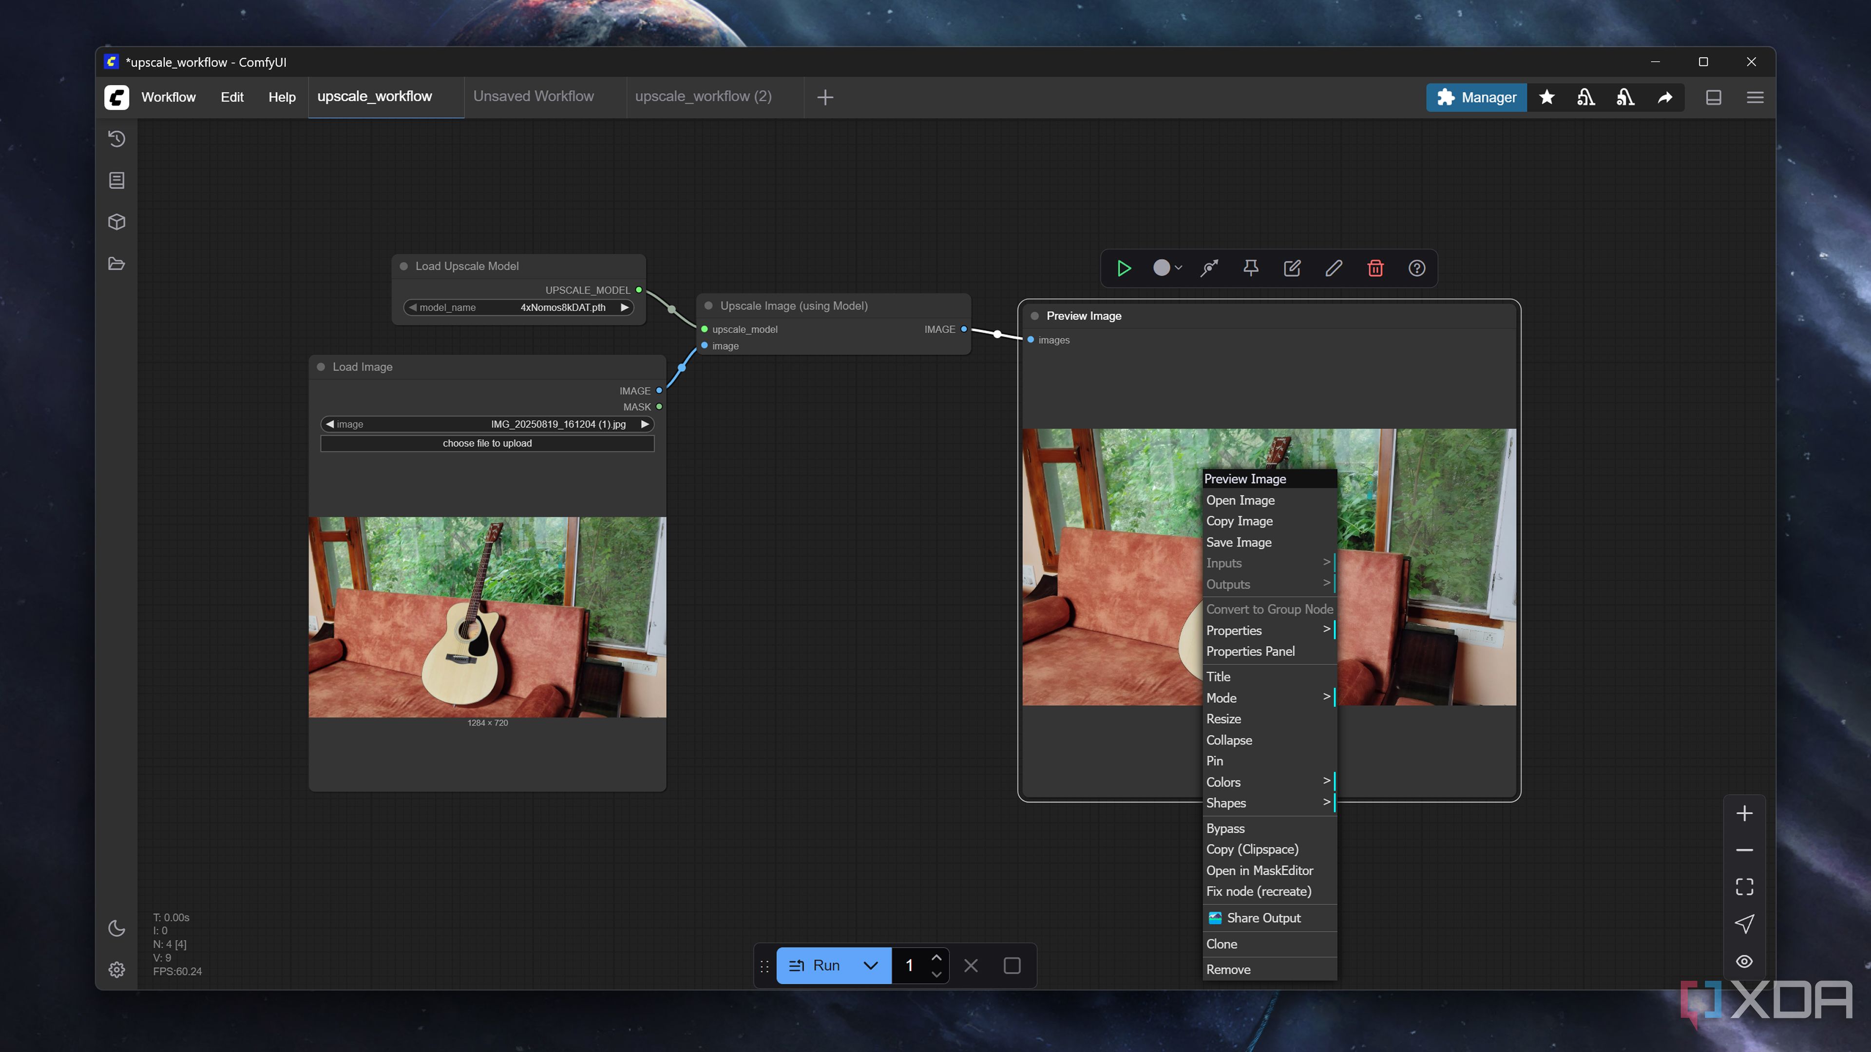1871x1052 pixels.
Task: Pin the selected node with pin icon
Action: pyautogui.click(x=1251, y=269)
